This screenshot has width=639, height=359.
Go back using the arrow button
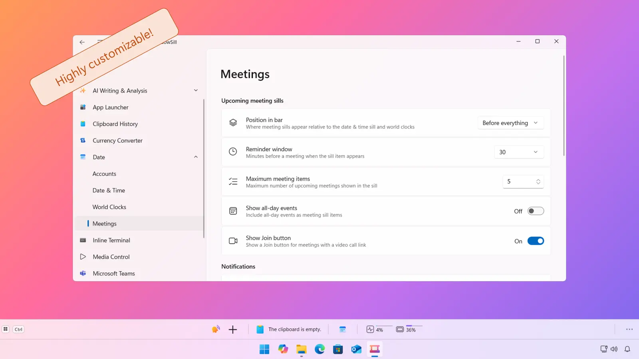tap(82, 42)
